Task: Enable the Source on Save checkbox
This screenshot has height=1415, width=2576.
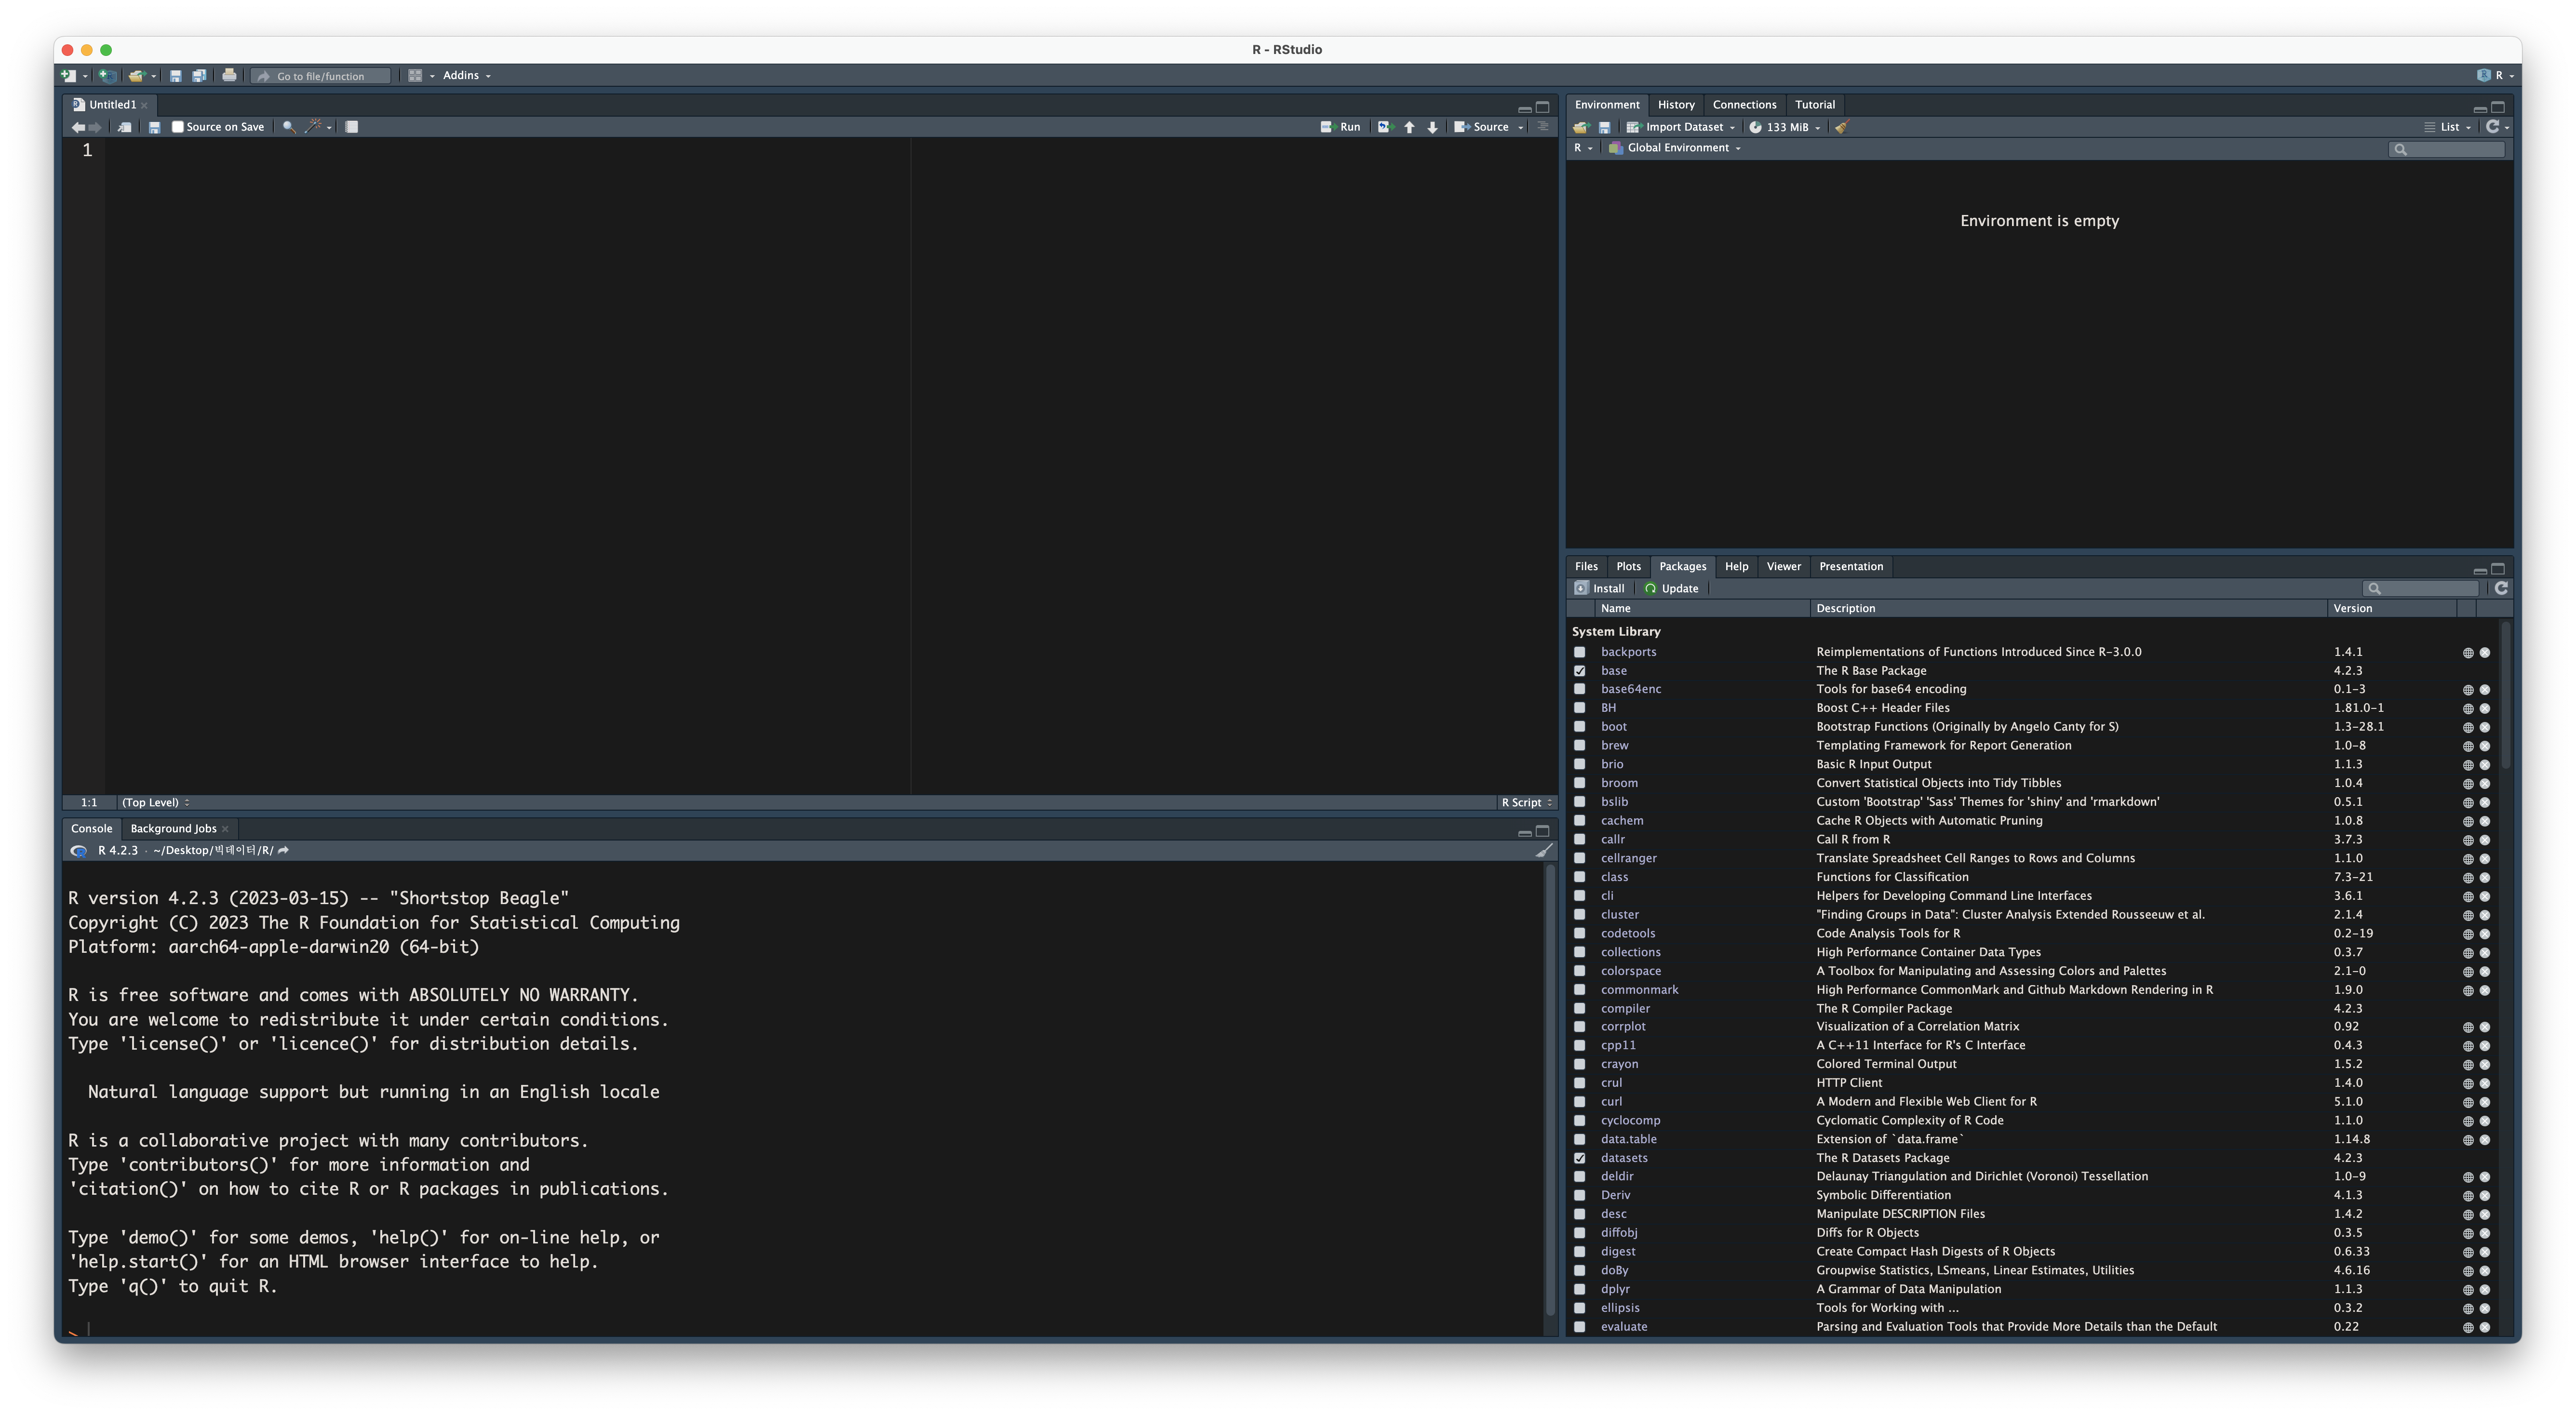Action: click(x=178, y=127)
